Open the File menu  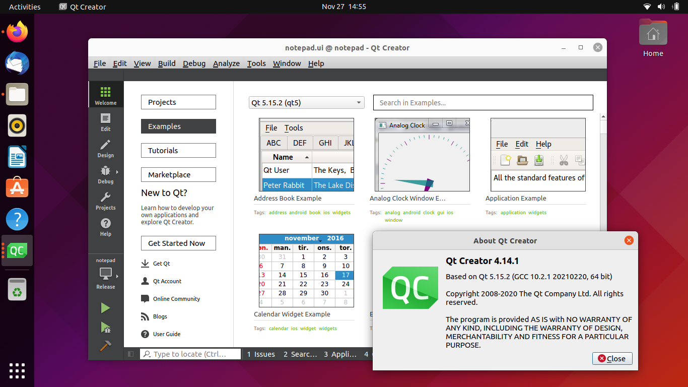point(100,63)
